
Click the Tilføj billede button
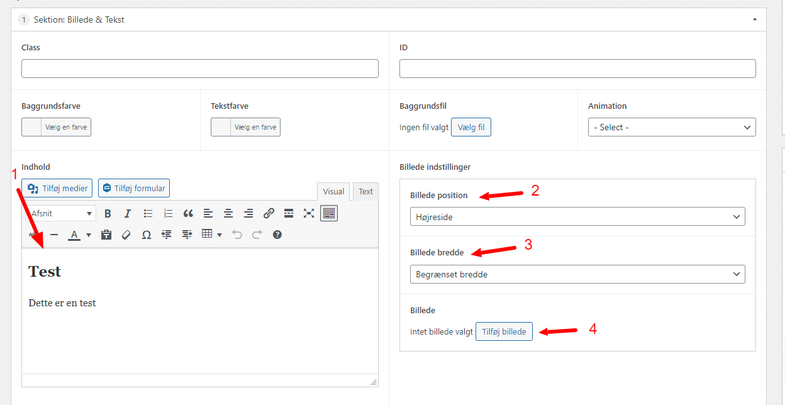[x=504, y=331]
